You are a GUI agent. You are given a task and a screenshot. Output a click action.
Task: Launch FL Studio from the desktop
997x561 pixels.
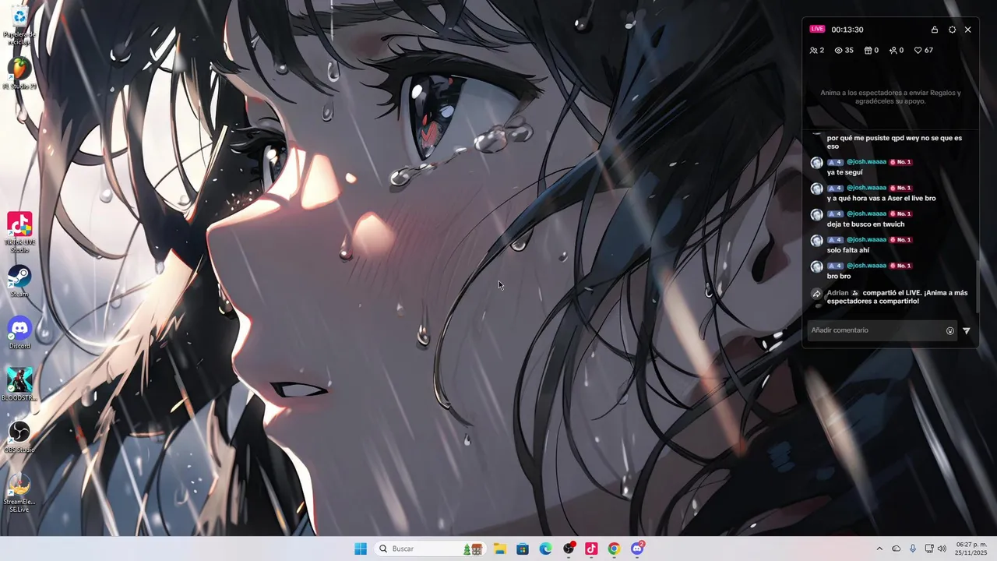point(19,73)
